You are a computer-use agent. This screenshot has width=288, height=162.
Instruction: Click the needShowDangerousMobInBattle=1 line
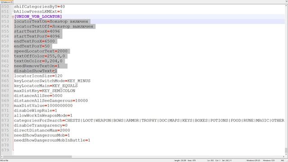point(52,140)
